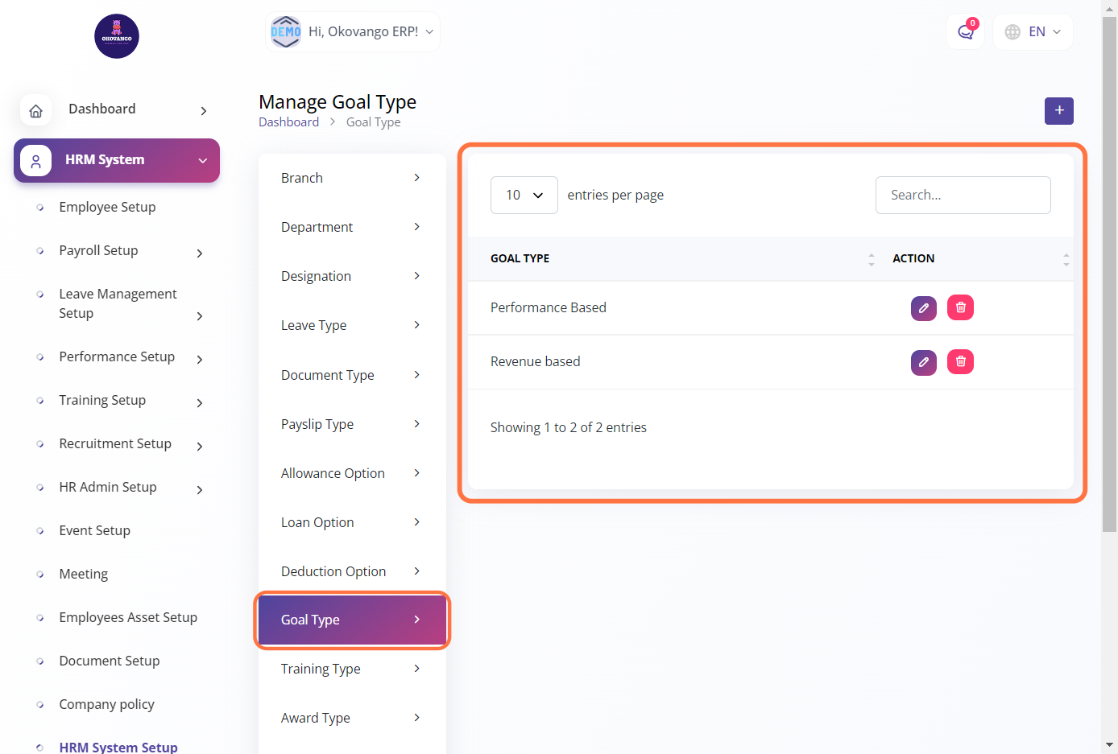The image size is (1118, 754).
Task: Delete the Revenue based goal type
Action: pos(960,362)
